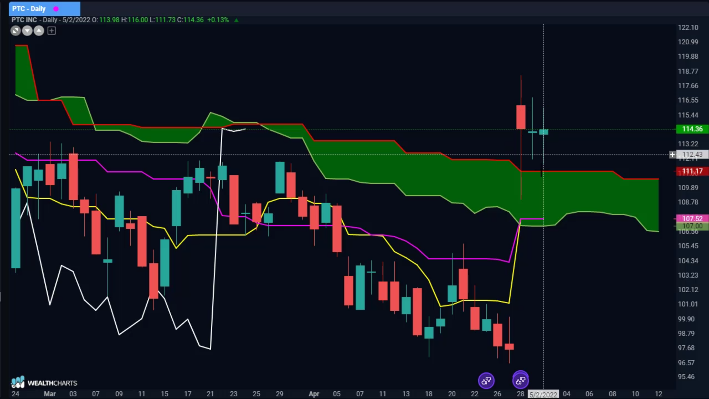Click the 5/2/2022 teal candle body

coord(544,132)
